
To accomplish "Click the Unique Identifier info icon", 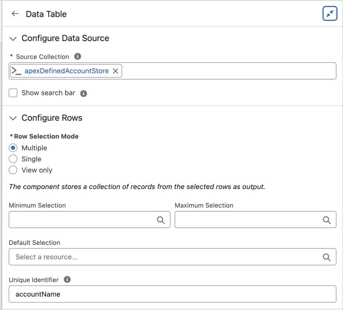I will [x=67, y=279].
